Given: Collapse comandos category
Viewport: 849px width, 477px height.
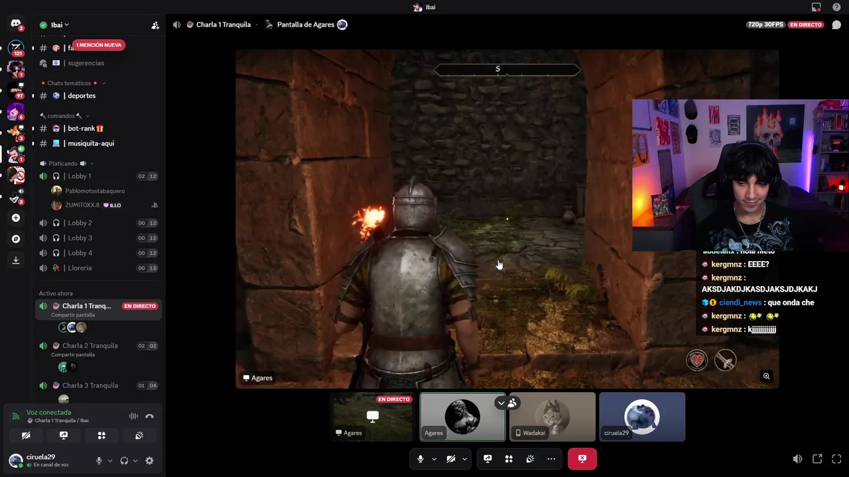Looking at the screenshot, I should coord(64,116).
